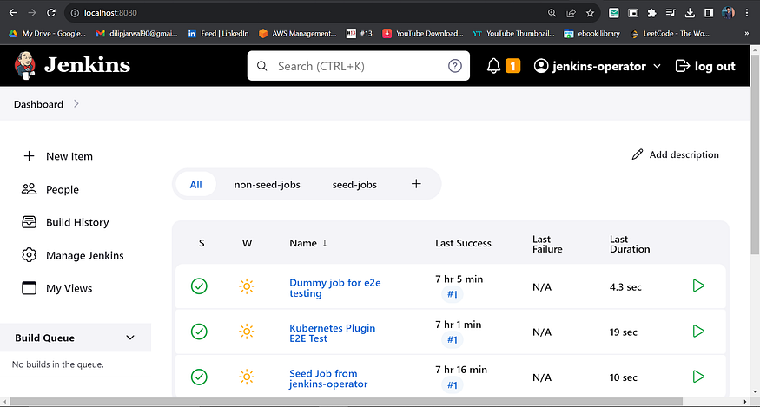Click the browser zoom magnifier icon

(x=552, y=13)
